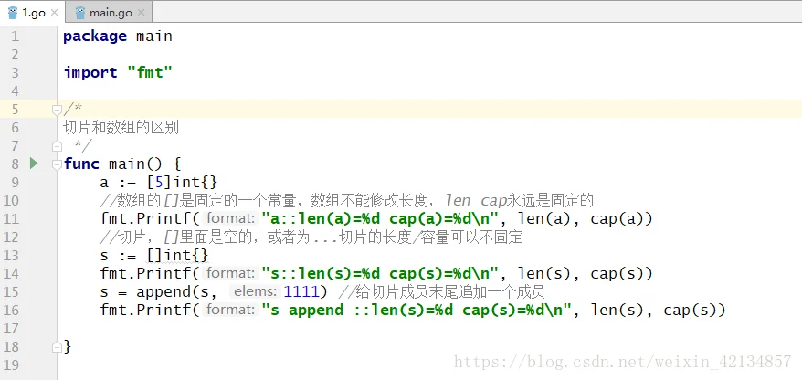802x380 pixels.
Task: Click cap(s) argument on line 14
Action: point(617,274)
